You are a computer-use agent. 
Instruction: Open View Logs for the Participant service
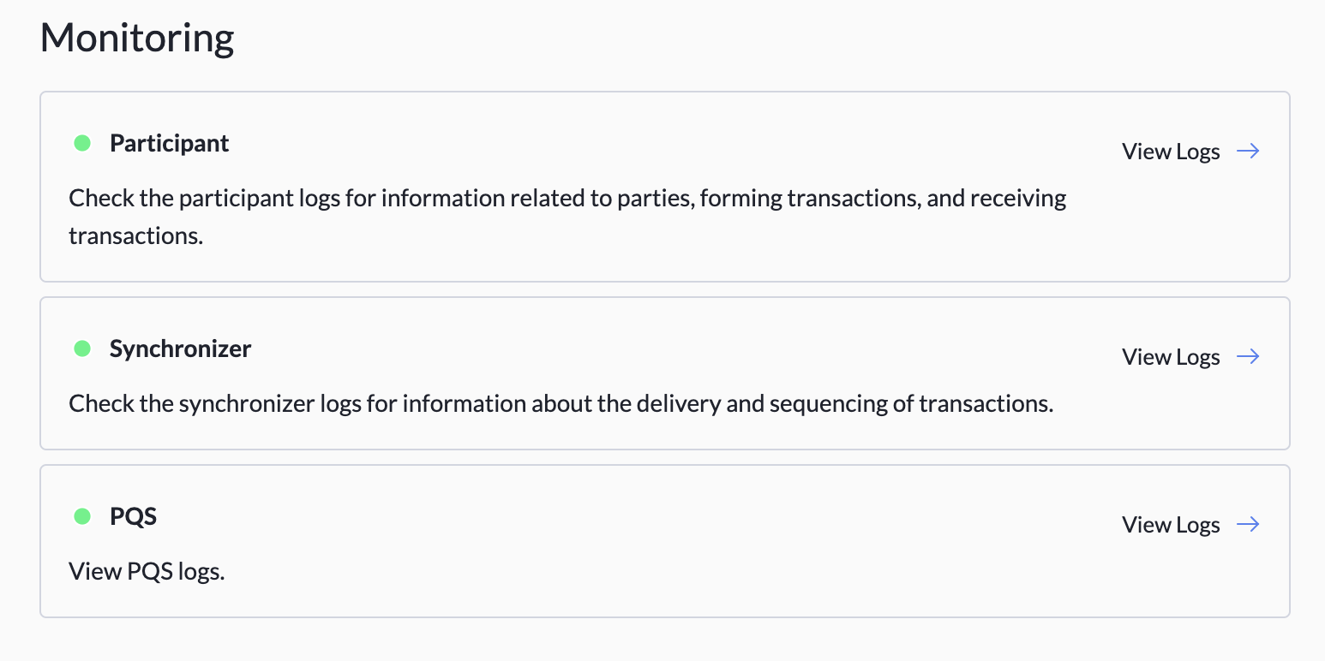pos(1171,151)
